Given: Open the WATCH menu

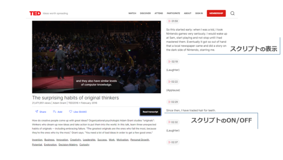Looking at the screenshot, I should (132, 13).
